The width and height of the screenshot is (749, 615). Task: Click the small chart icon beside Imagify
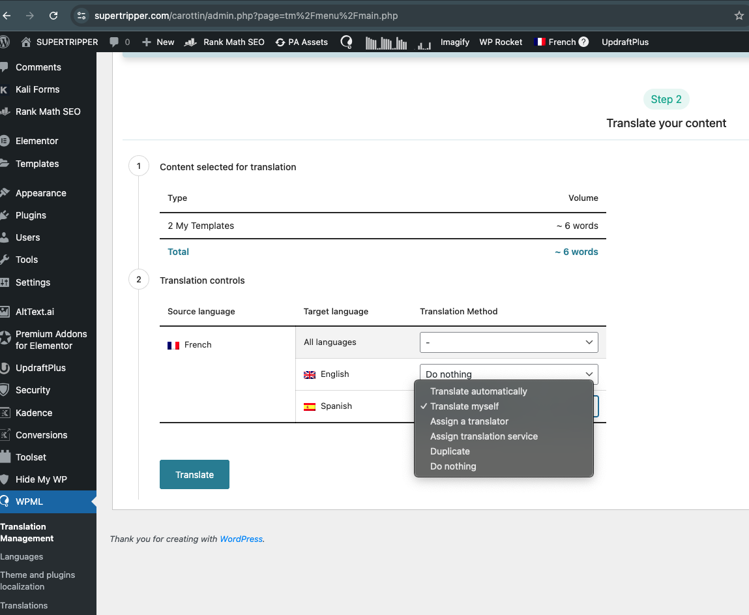pos(424,45)
